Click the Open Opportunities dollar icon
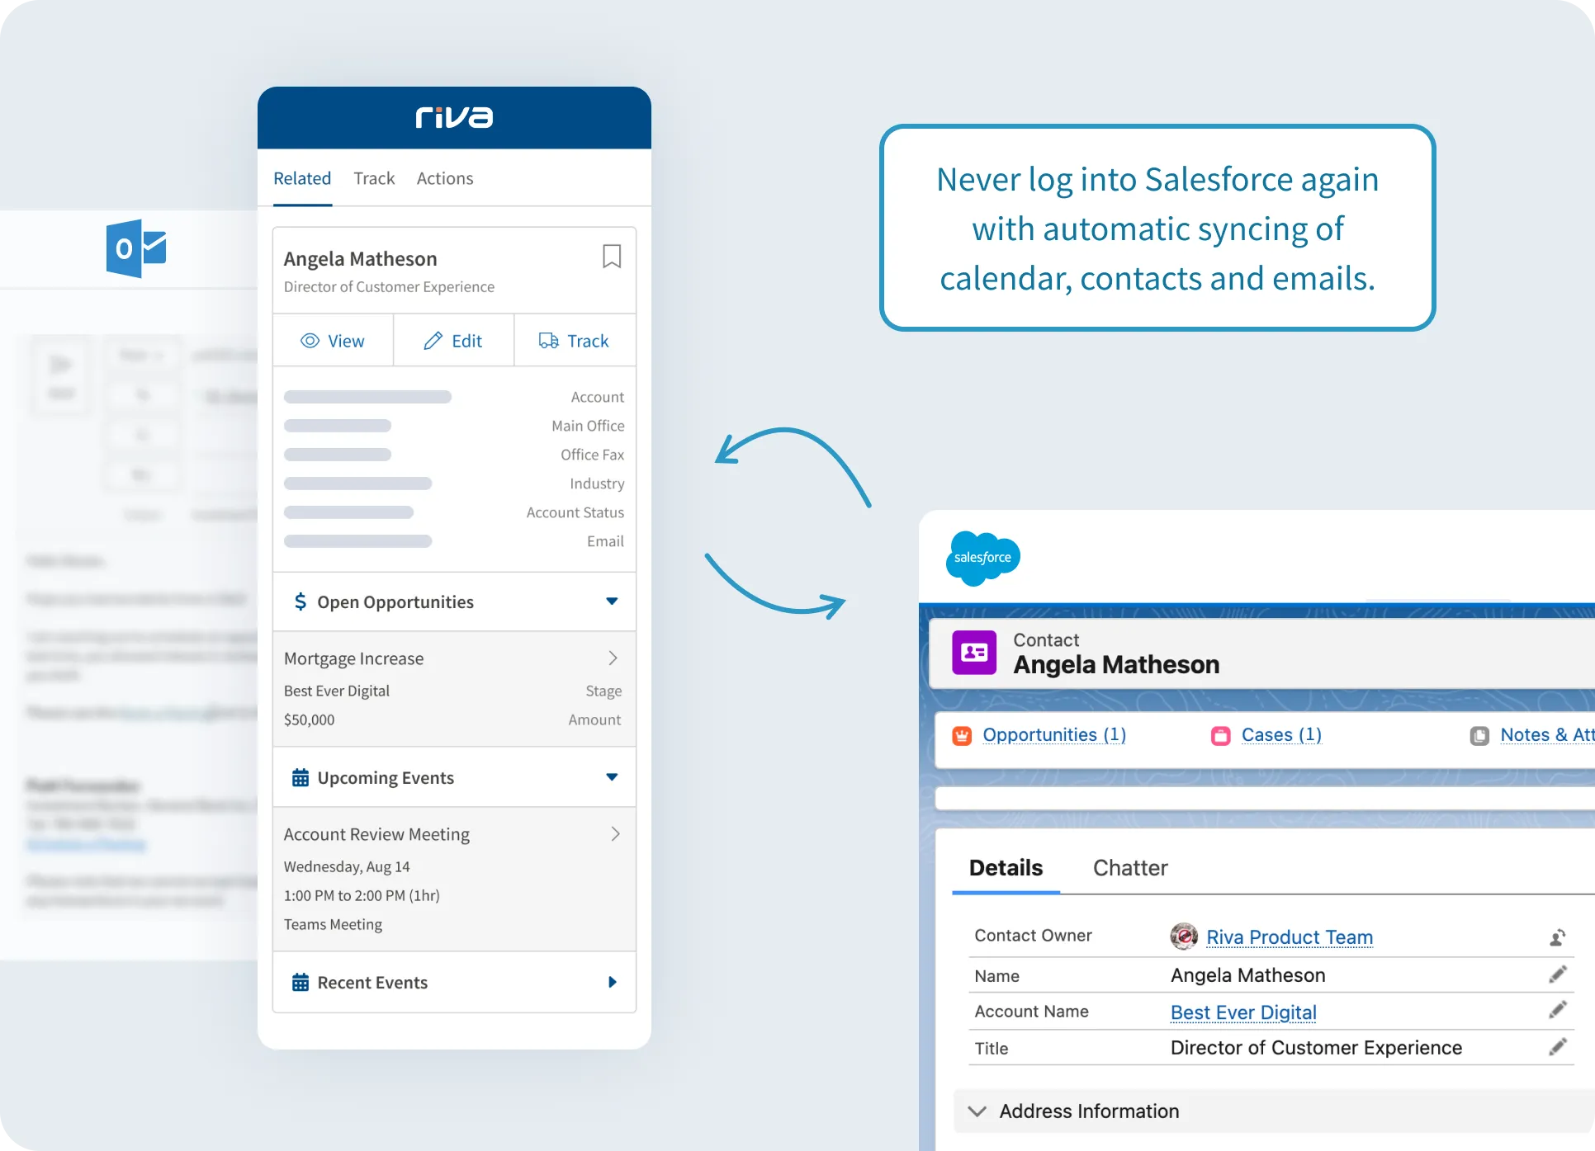The image size is (1595, 1151). pos(299,601)
